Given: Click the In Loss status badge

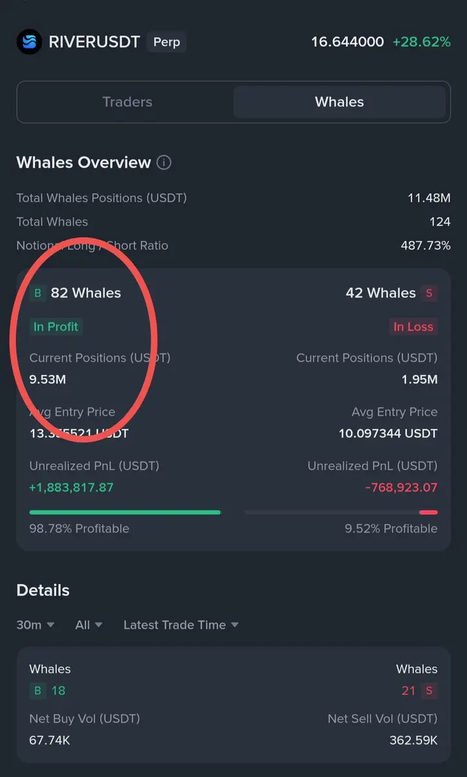Looking at the screenshot, I should pyautogui.click(x=413, y=327).
